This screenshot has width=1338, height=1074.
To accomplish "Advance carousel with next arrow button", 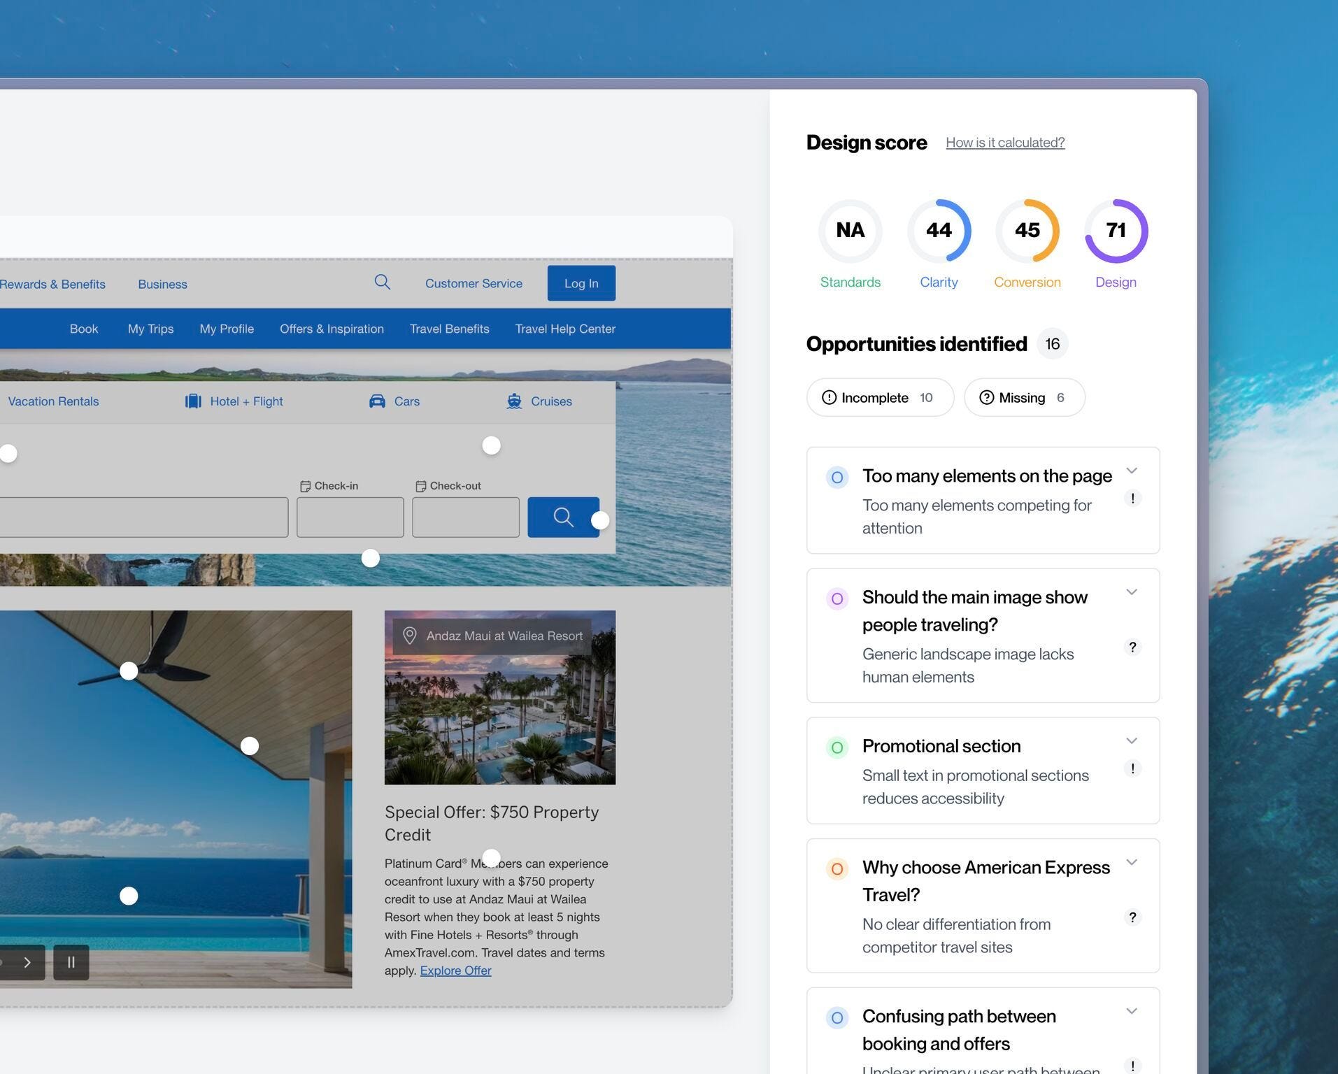I will tap(27, 962).
